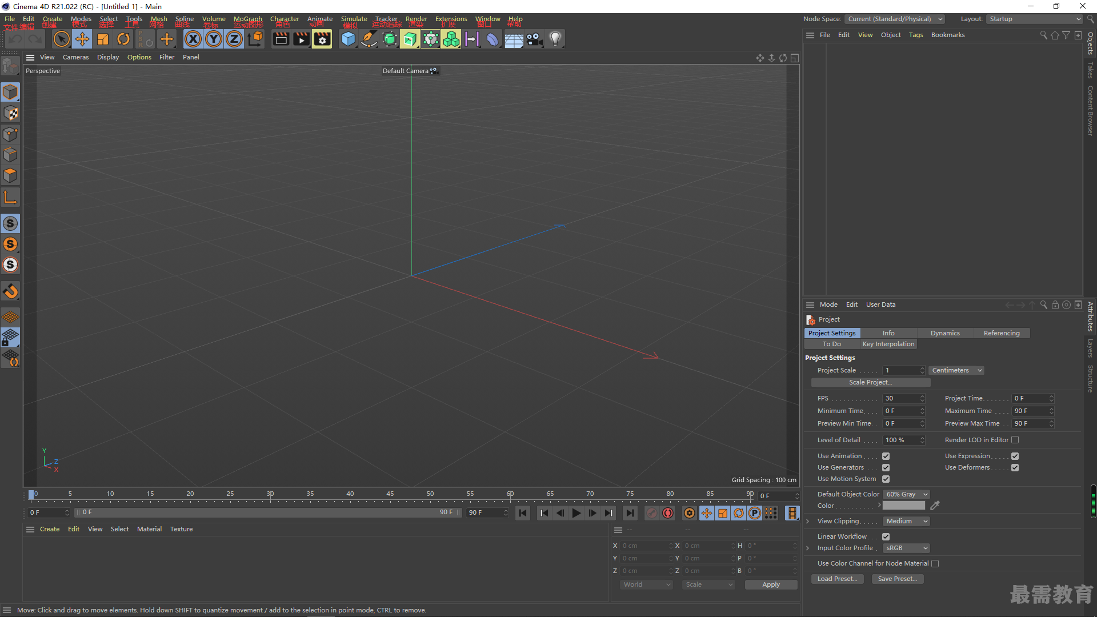
Task: Toggle coordinate system icon
Action: tap(255, 39)
